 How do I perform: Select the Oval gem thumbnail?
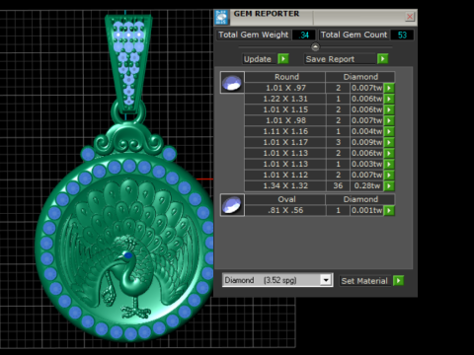tap(232, 205)
